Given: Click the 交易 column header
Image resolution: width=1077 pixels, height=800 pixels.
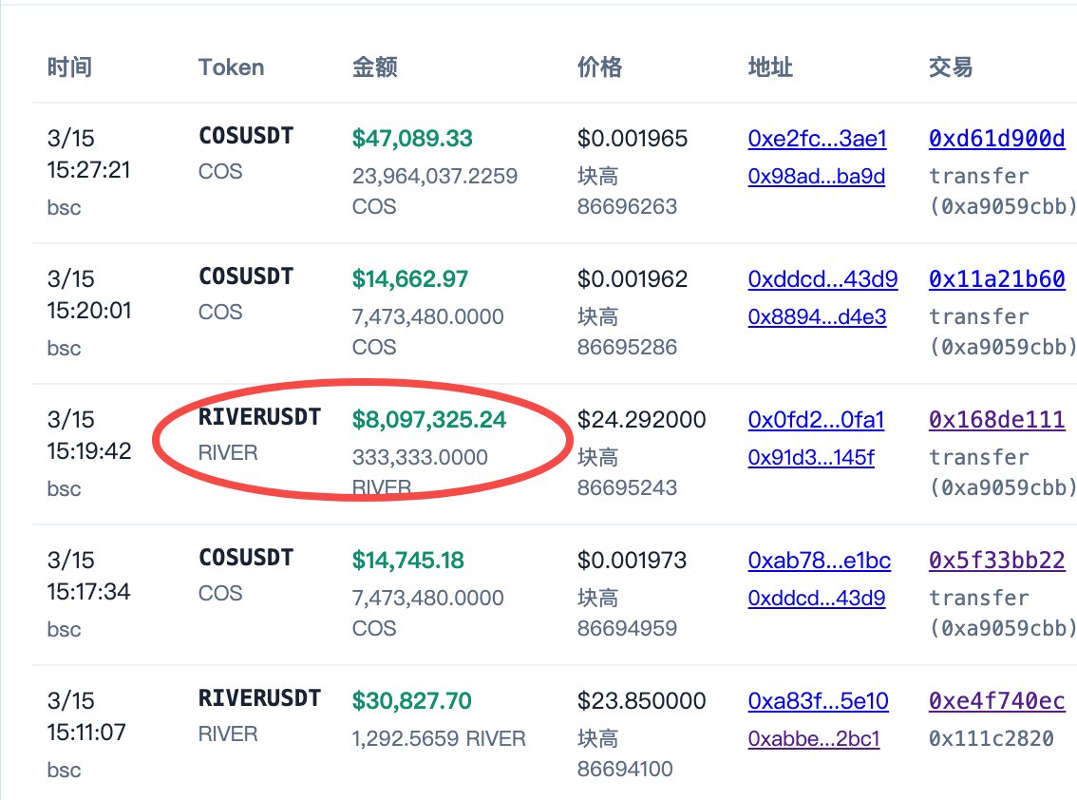Looking at the screenshot, I should click(951, 67).
